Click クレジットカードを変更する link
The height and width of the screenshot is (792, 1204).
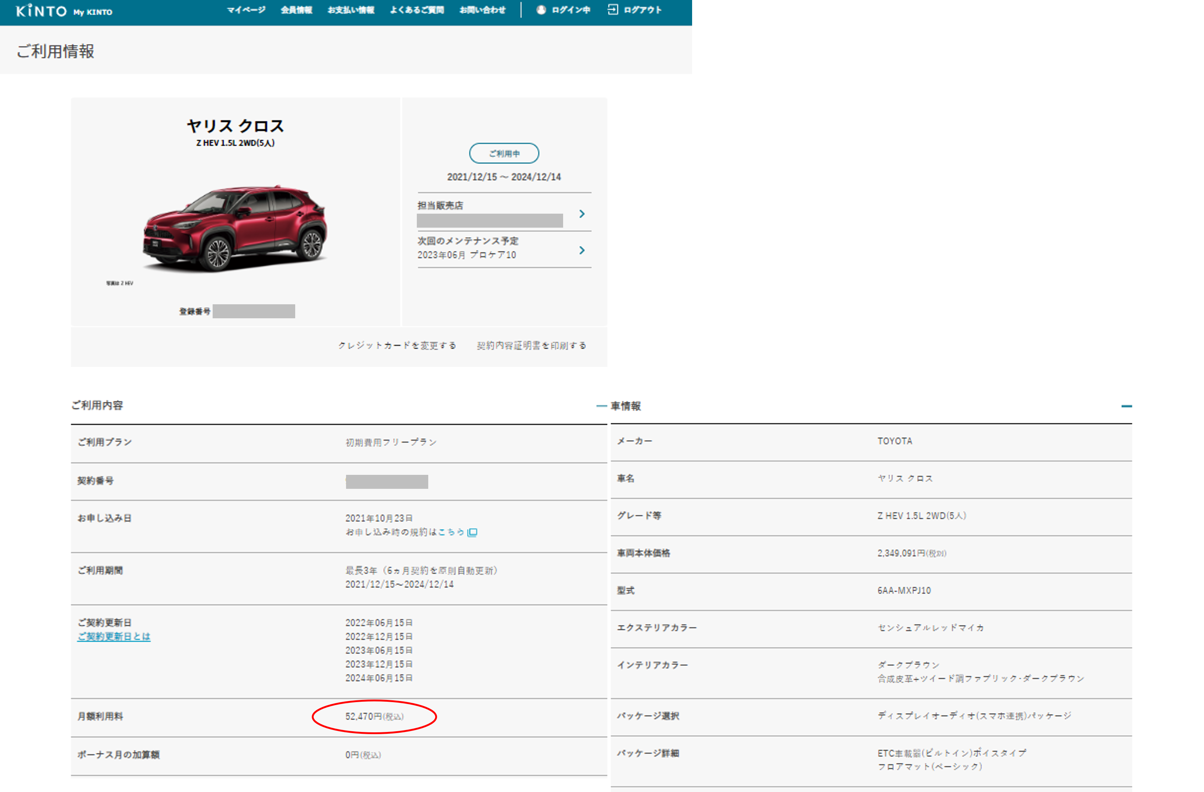point(397,346)
